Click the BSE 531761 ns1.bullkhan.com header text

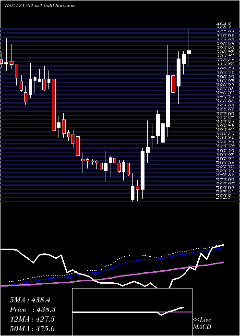click(x=40, y=6)
